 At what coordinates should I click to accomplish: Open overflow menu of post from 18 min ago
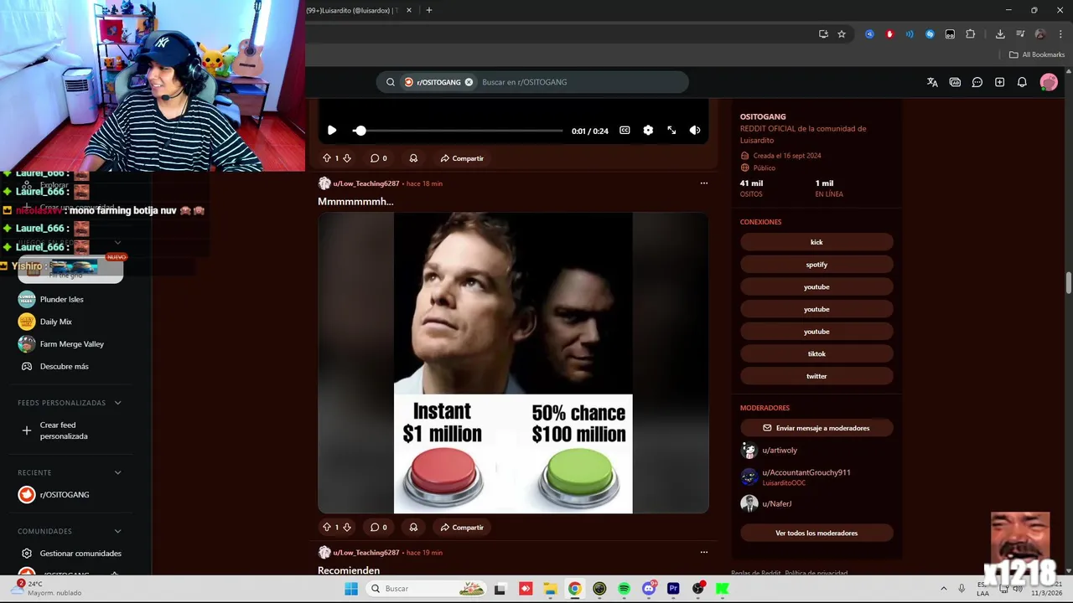coord(704,183)
